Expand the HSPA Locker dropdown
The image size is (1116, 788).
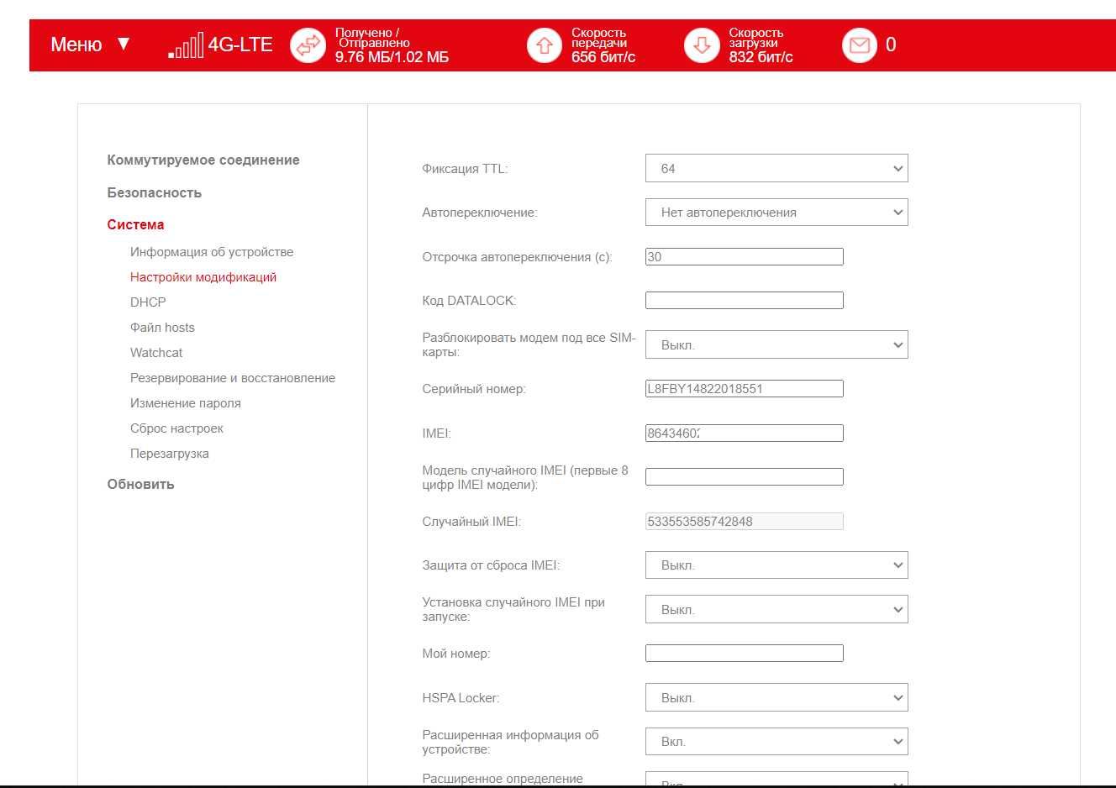tap(776, 697)
